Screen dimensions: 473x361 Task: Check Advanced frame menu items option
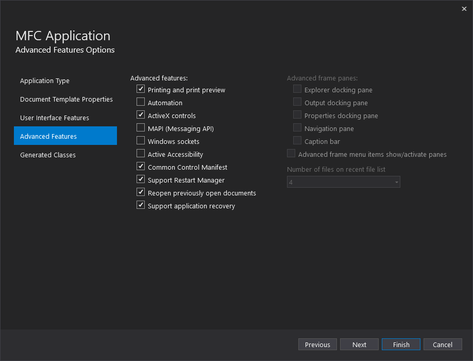[291, 153]
